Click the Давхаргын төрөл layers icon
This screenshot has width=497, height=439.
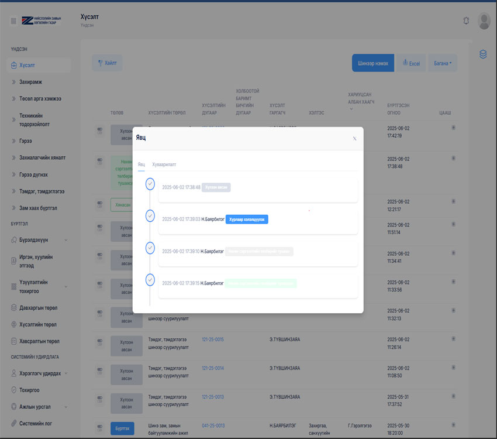tap(14, 307)
